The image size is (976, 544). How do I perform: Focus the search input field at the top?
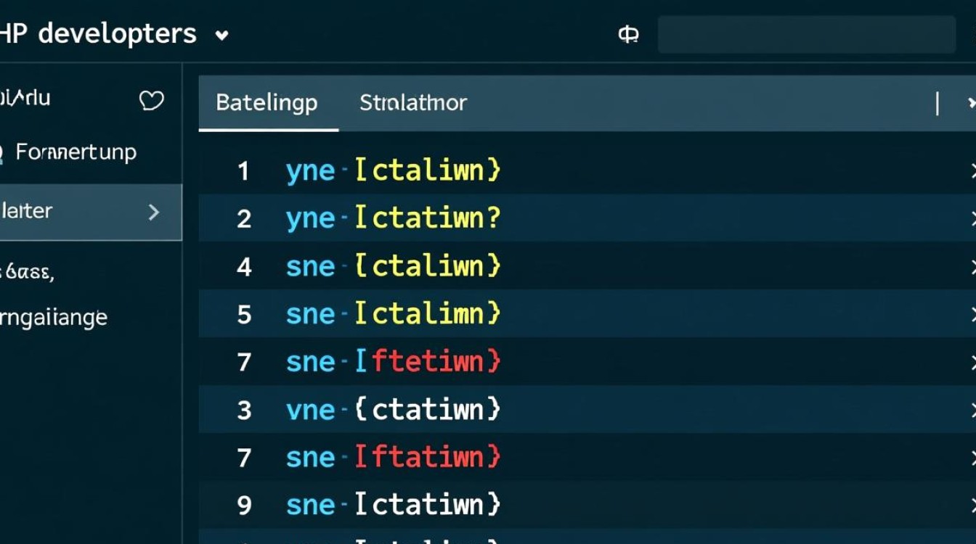[806, 35]
